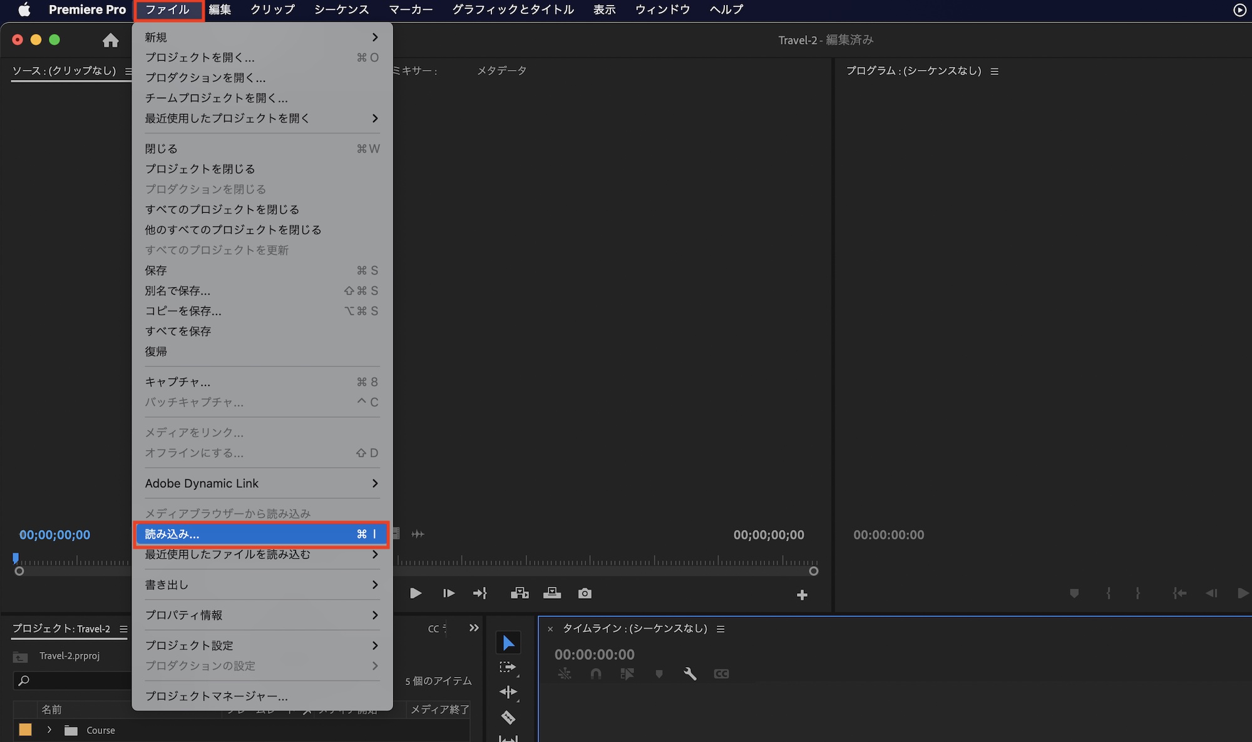Toggle timeline snap magnet icon

tap(595, 674)
